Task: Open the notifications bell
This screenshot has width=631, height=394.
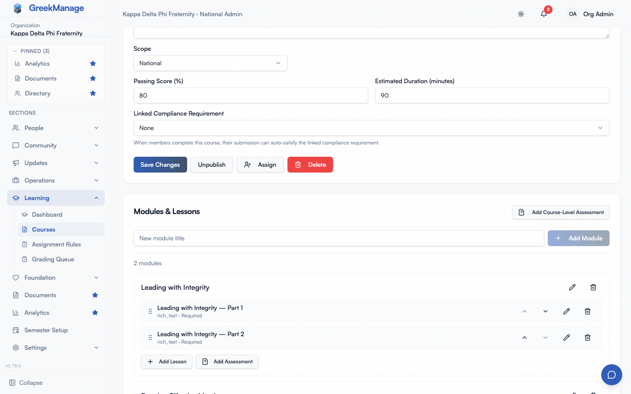Action: pyautogui.click(x=544, y=14)
